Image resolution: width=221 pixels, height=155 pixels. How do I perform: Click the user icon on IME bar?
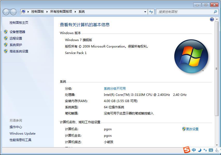pos(217,150)
